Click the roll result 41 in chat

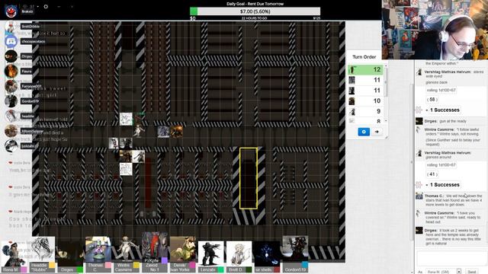432,174
